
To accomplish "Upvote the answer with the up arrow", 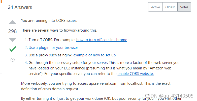I will (12, 22).
